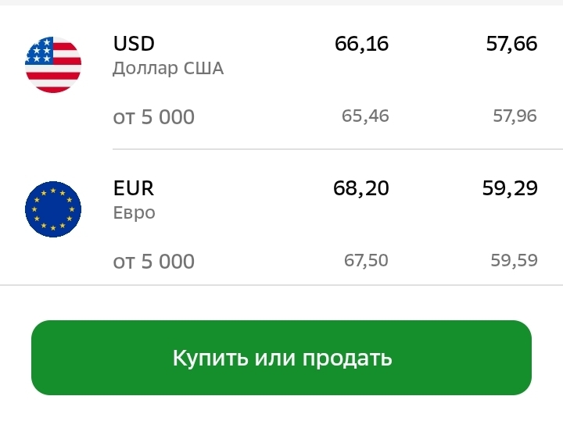Tap USD sell rate 57,66
The image size is (563, 421).
click(x=511, y=44)
